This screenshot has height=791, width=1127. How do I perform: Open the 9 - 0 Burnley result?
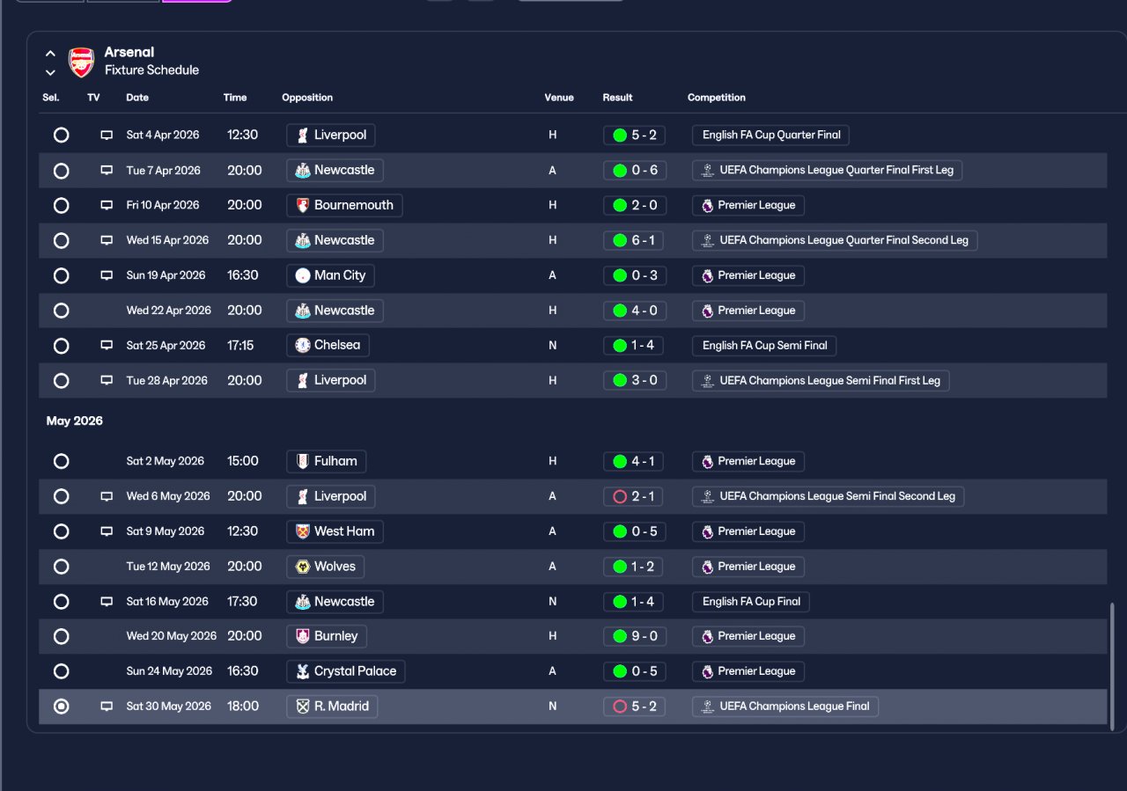634,636
